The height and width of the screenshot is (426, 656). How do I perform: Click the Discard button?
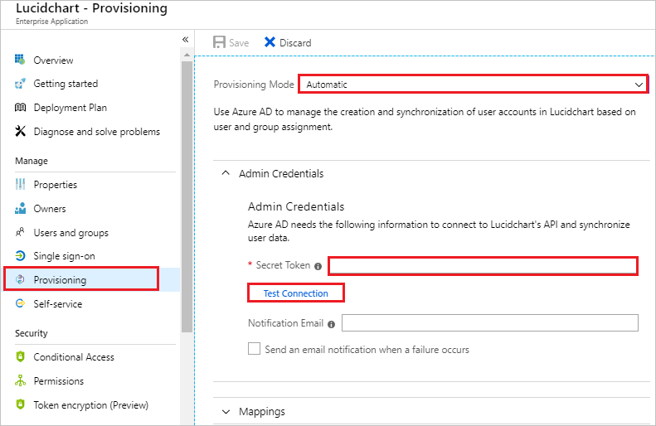click(288, 42)
